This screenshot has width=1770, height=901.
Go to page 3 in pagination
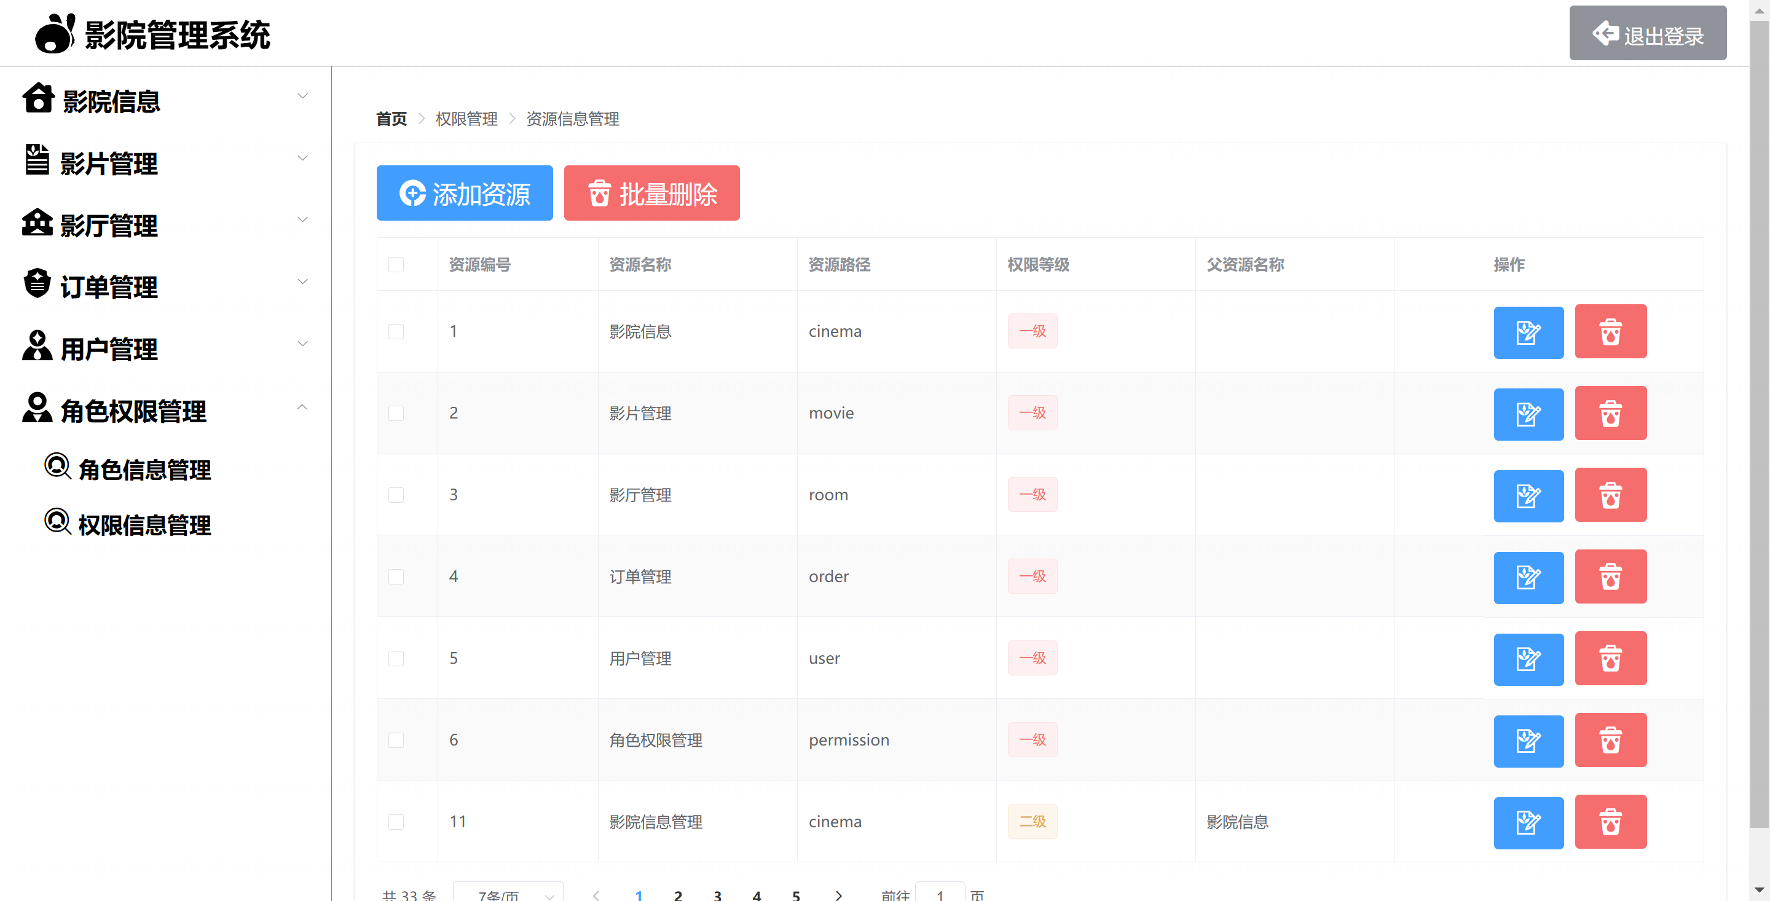click(717, 895)
